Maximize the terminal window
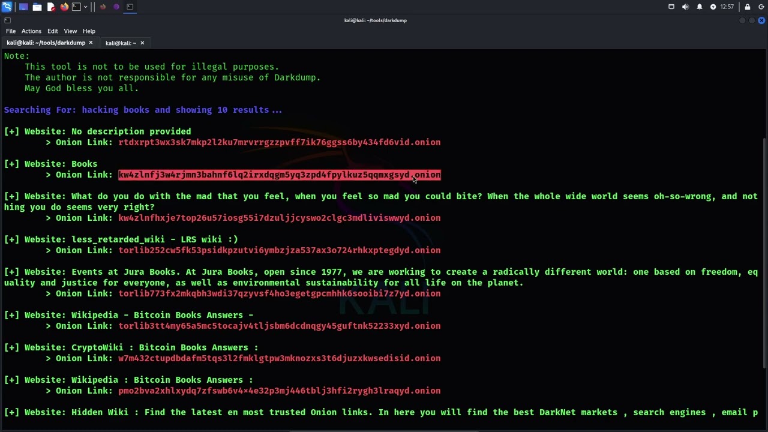768x432 pixels. (x=752, y=20)
